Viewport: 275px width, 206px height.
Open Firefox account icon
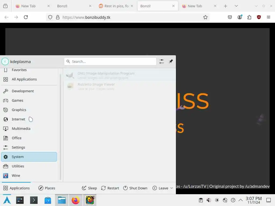(x=240, y=17)
